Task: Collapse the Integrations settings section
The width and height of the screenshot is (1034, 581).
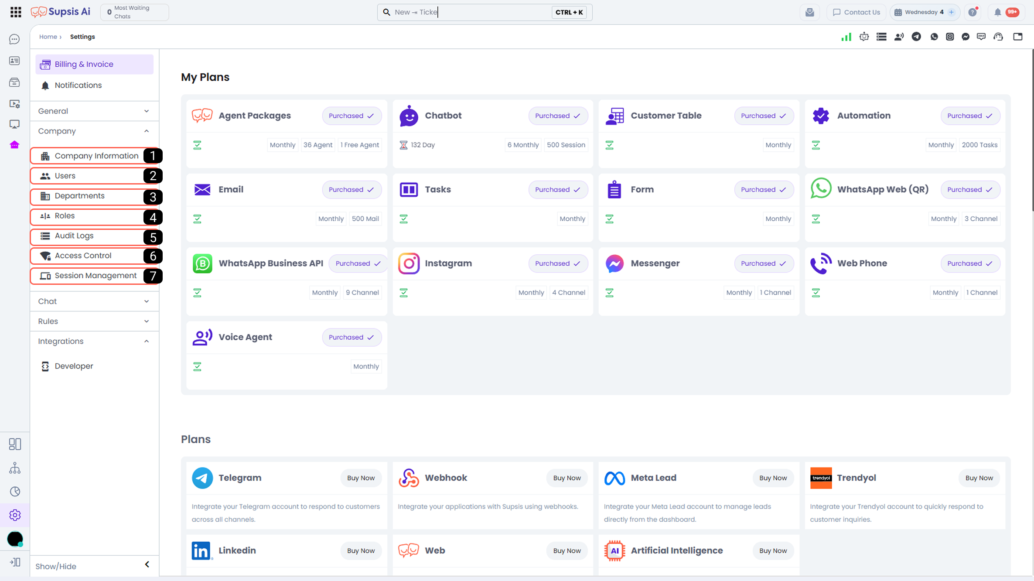Action: 94,342
